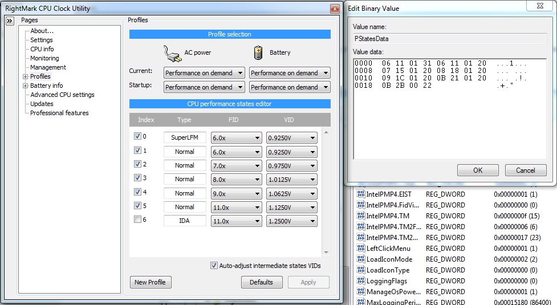The height and width of the screenshot is (305, 557).
Task: Toggle Auto-adjust intermediate states VIDs
Action: click(214, 266)
